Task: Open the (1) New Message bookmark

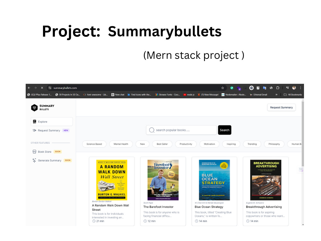Action: (x=208, y=94)
